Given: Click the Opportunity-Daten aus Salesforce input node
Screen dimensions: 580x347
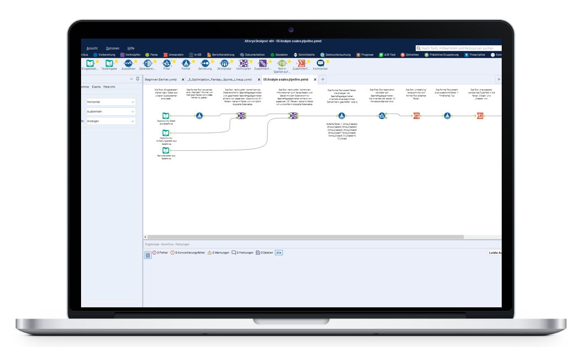Looking at the screenshot, I should 165,116.
